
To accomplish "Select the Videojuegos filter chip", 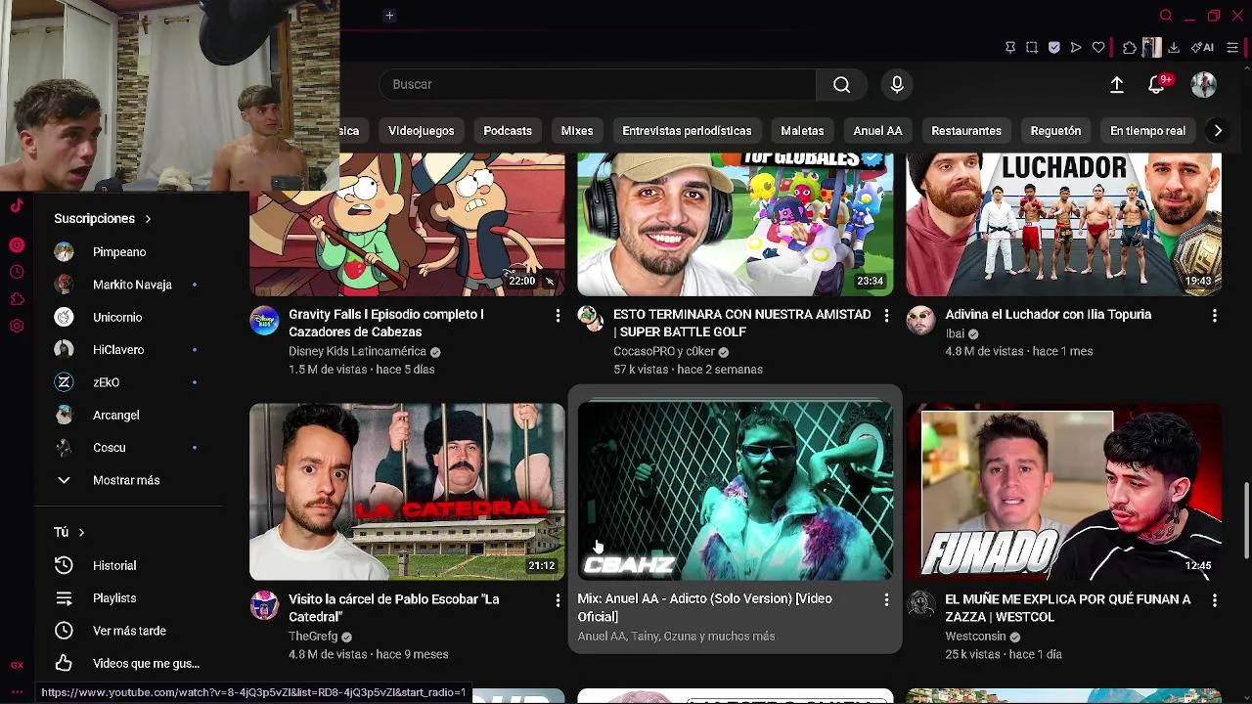I will (x=421, y=130).
